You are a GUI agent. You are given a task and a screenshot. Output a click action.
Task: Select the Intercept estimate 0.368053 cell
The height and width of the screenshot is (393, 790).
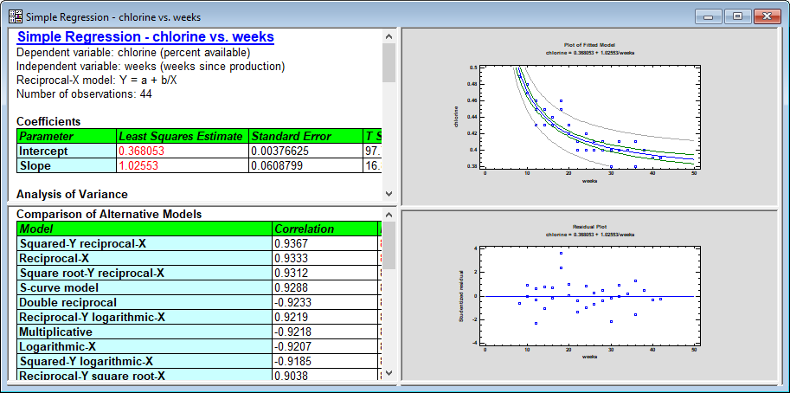point(181,151)
